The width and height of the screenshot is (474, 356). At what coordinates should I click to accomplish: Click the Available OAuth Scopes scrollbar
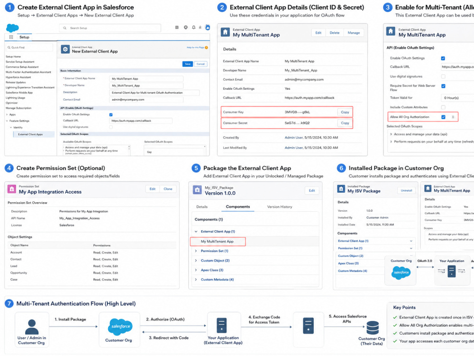point(129,150)
